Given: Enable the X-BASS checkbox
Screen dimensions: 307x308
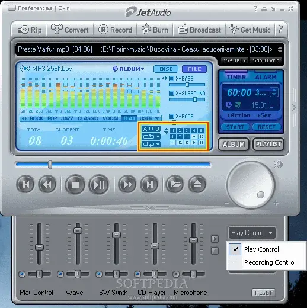Looking at the screenshot, I should point(171,78).
